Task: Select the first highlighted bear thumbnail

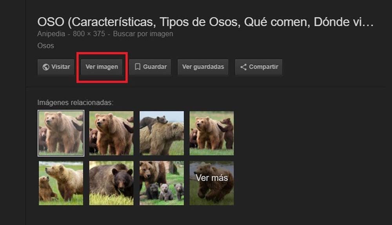Action: (61, 133)
